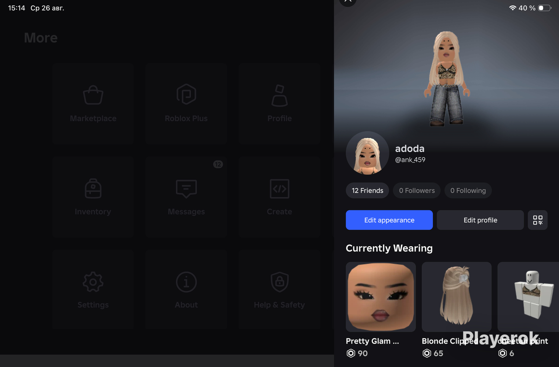View the 12 Friends list
The height and width of the screenshot is (367, 559).
(x=367, y=190)
